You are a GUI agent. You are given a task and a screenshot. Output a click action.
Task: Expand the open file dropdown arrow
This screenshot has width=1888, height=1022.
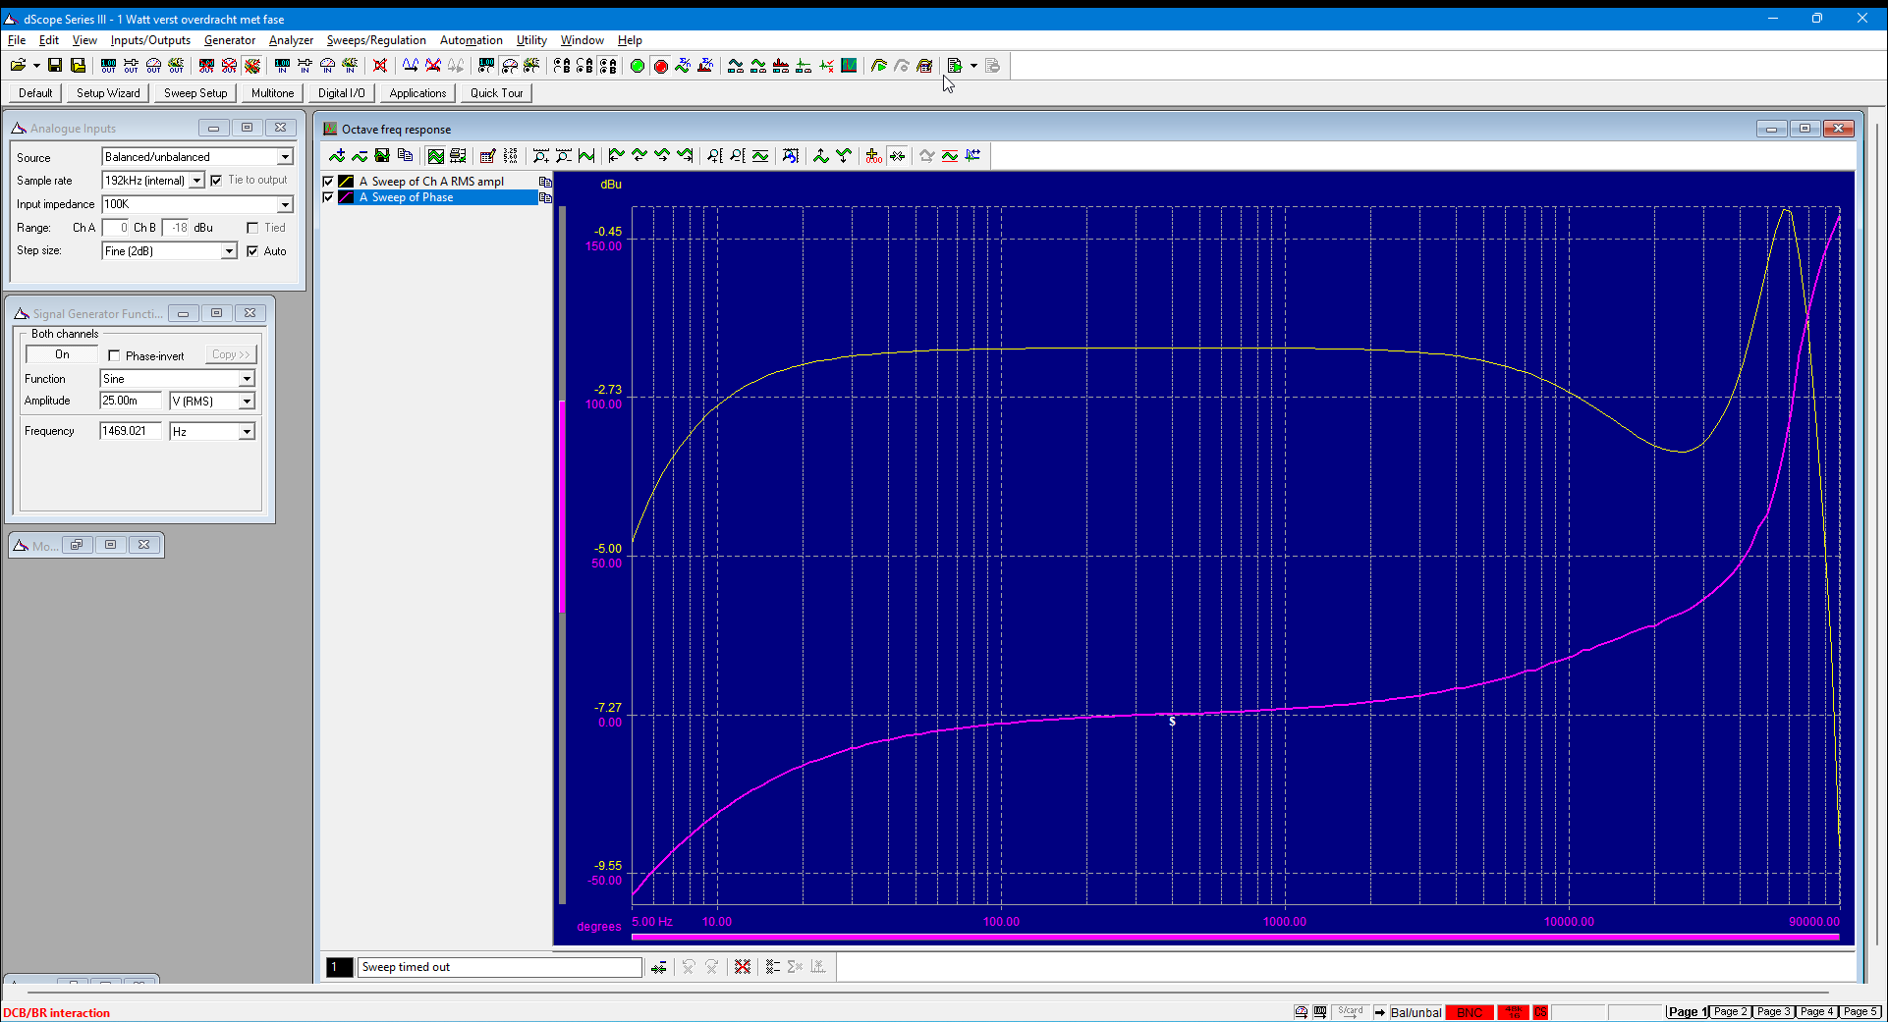[x=36, y=66]
